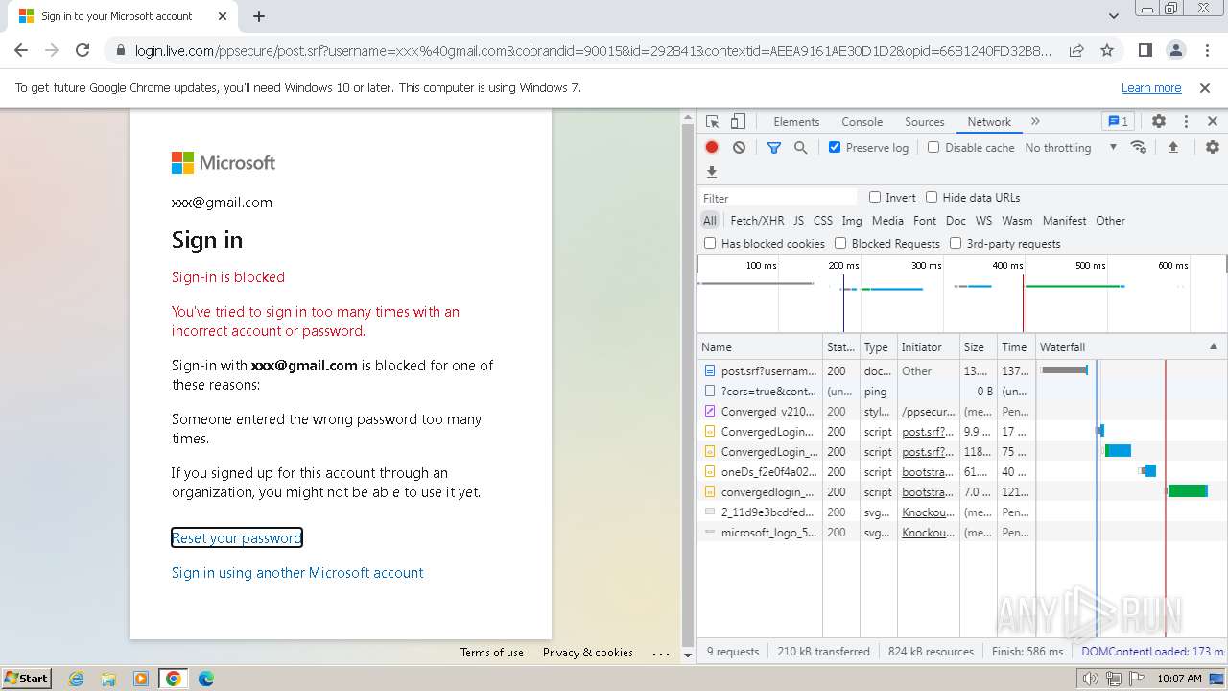Viewport: 1228px width, 691px height.
Task: Open Learn more link
Action: pyautogui.click(x=1151, y=87)
